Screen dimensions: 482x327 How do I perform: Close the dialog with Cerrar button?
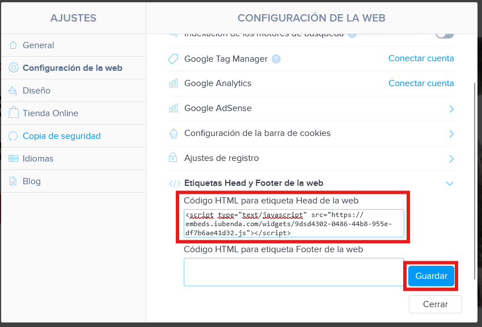coord(436,304)
